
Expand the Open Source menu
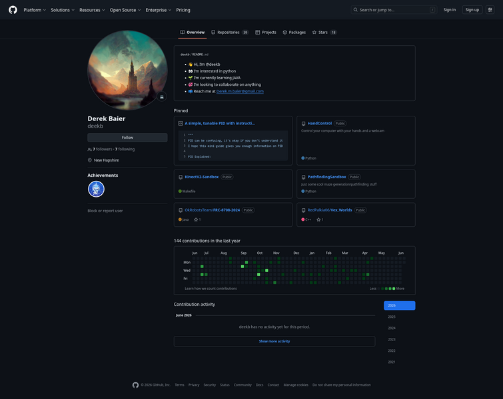coord(125,10)
